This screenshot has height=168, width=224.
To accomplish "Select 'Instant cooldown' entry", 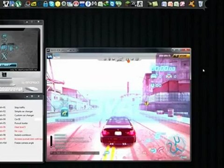I will (x=23, y=135).
